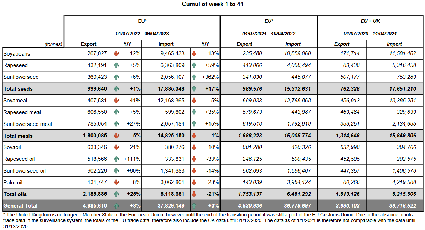The width and height of the screenshot is (425, 230).
Task: Click the Soyaoil import -10% down arrow
Action: (194, 147)
